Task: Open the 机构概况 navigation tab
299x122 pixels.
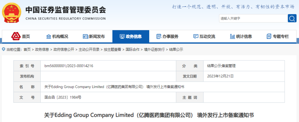Action: pos(57,36)
